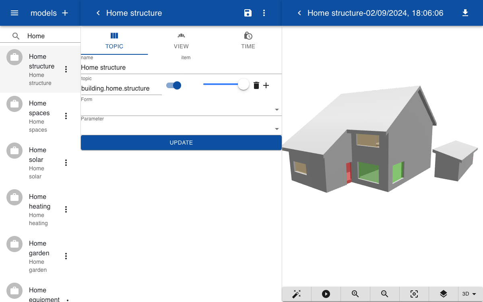Edit the name field Home structure
Viewport: 483px width, 302px height.
coord(181,68)
